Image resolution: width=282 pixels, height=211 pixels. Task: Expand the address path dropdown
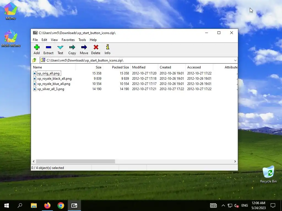[x=235, y=60]
